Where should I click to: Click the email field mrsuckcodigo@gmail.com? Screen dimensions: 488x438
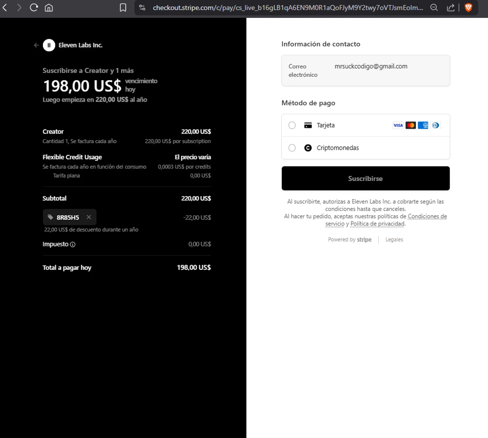(366, 71)
